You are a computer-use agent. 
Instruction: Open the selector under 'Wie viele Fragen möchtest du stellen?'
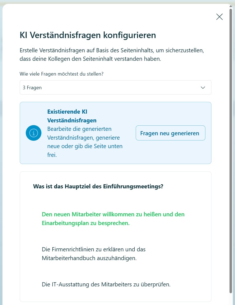[x=115, y=87]
